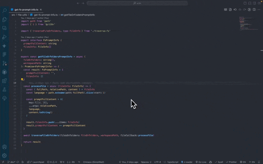263x164 pixels.
Task: Click the Spell checker status item
Action: (x=219, y=162)
